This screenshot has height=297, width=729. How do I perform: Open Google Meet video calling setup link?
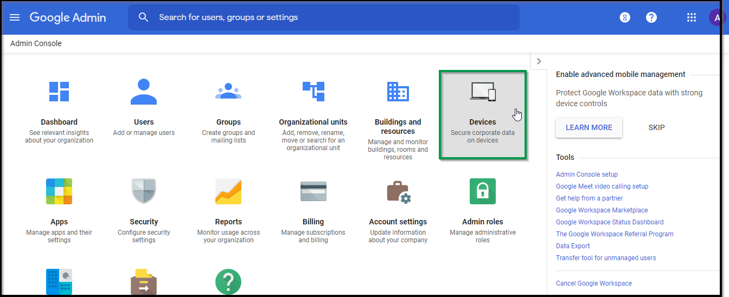tap(602, 186)
